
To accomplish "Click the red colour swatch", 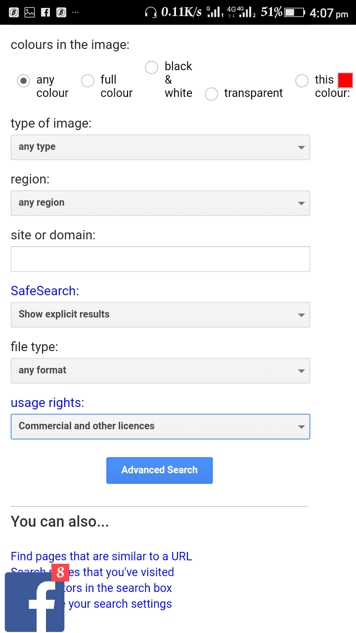I will tap(345, 80).
